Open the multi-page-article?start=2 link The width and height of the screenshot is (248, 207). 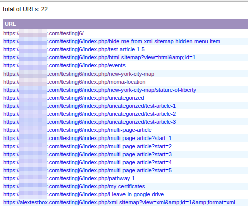pyautogui.click(x=87, y=146)
